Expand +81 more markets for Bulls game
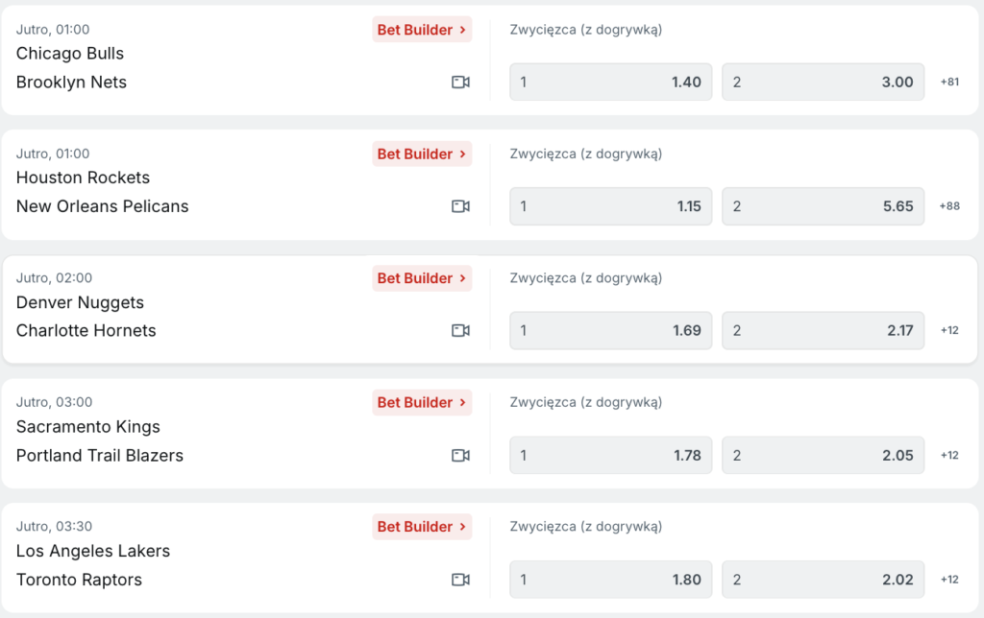The width and height of the screenshot is (984, 618). tap(949, 83)
